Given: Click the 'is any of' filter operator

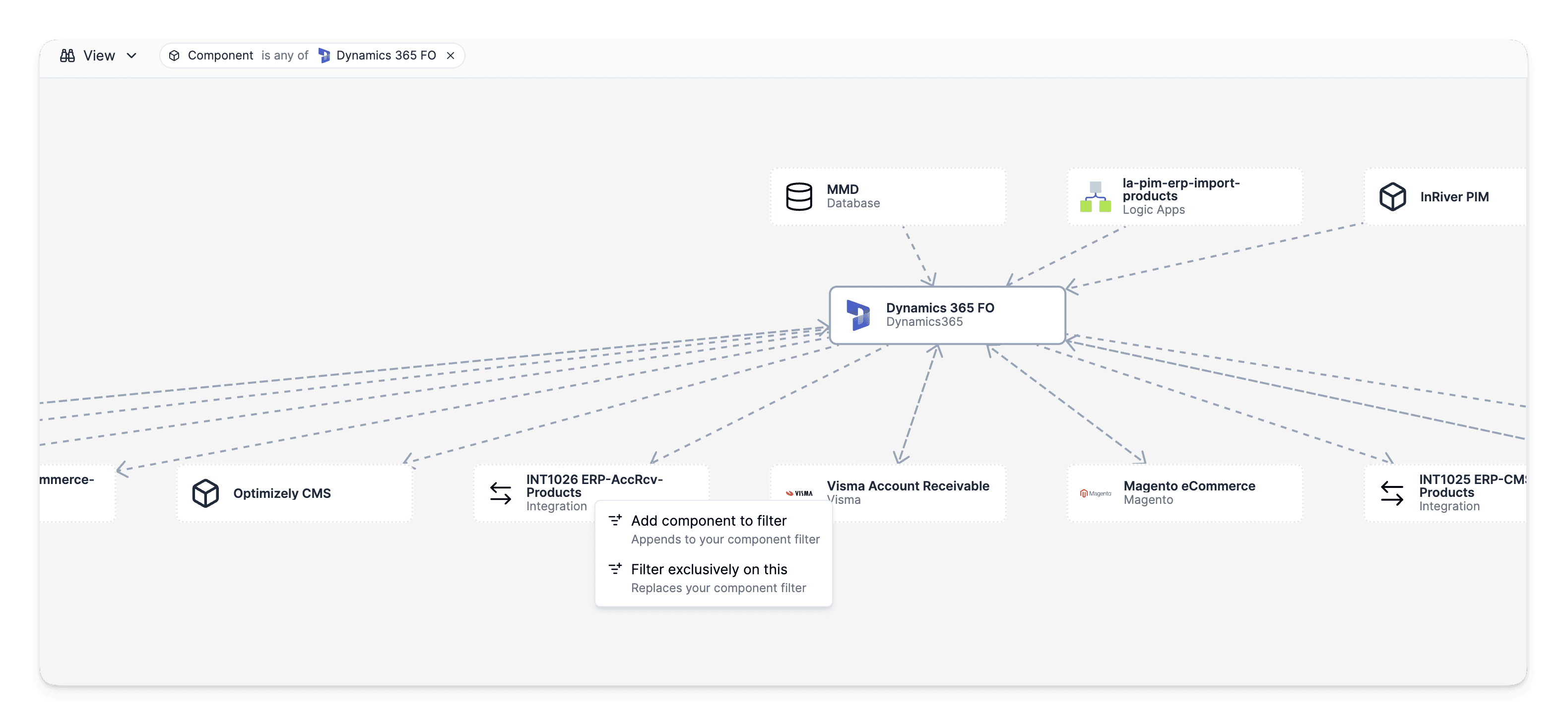Looking at the screenshot, I should pyautogui.click(x=285, y=56).
